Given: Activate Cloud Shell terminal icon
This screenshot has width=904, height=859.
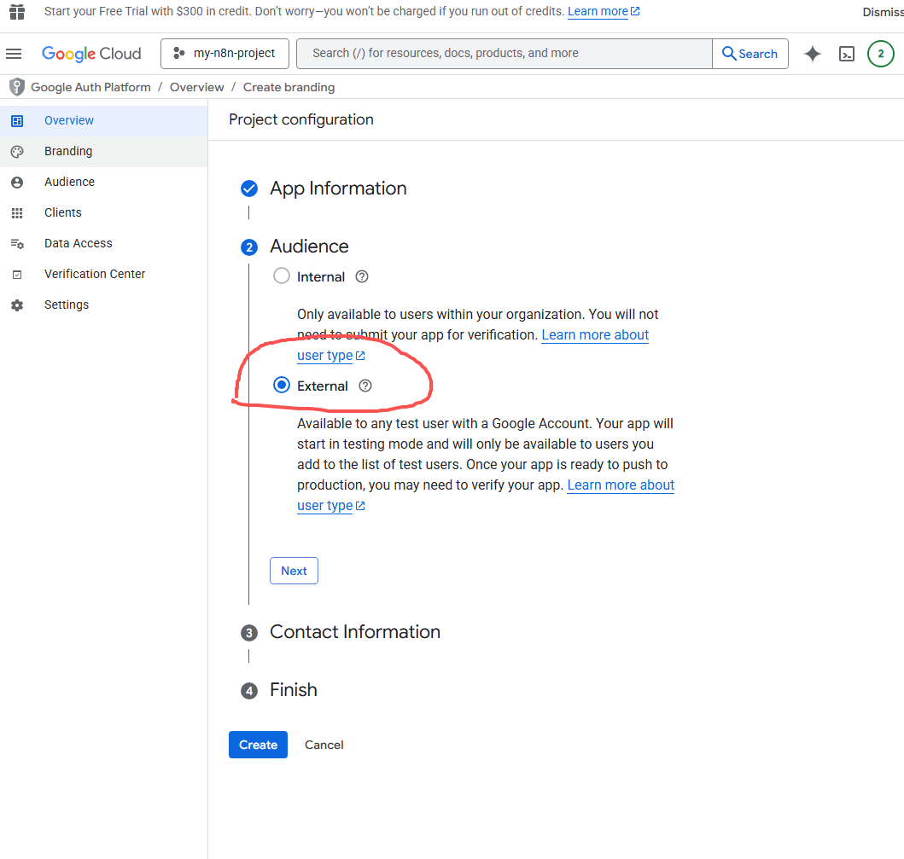Looking at the screenshot, I should (x=846, y=54).
